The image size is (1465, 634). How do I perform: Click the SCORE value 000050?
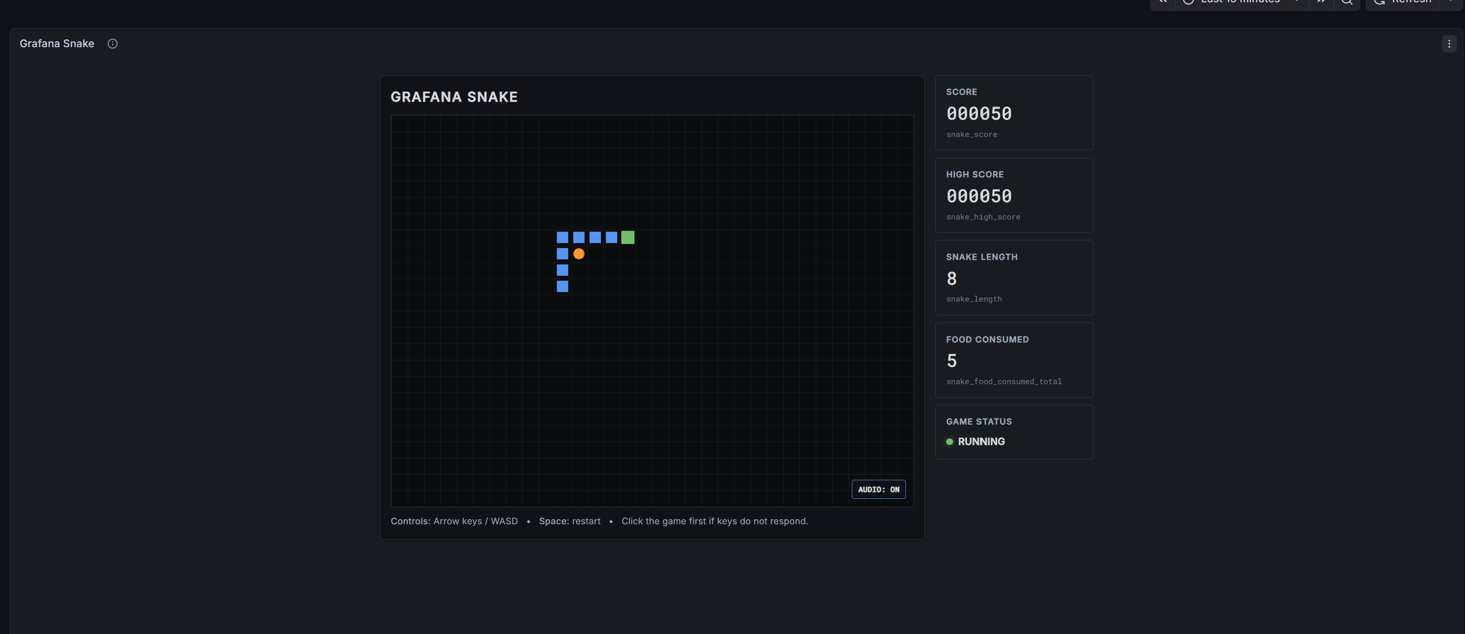point(979,114)
